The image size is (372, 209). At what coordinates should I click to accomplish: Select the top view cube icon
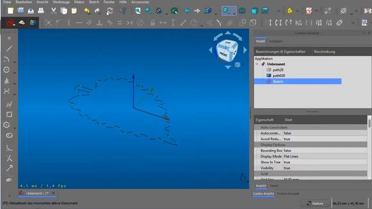click(x=265, y=10)
